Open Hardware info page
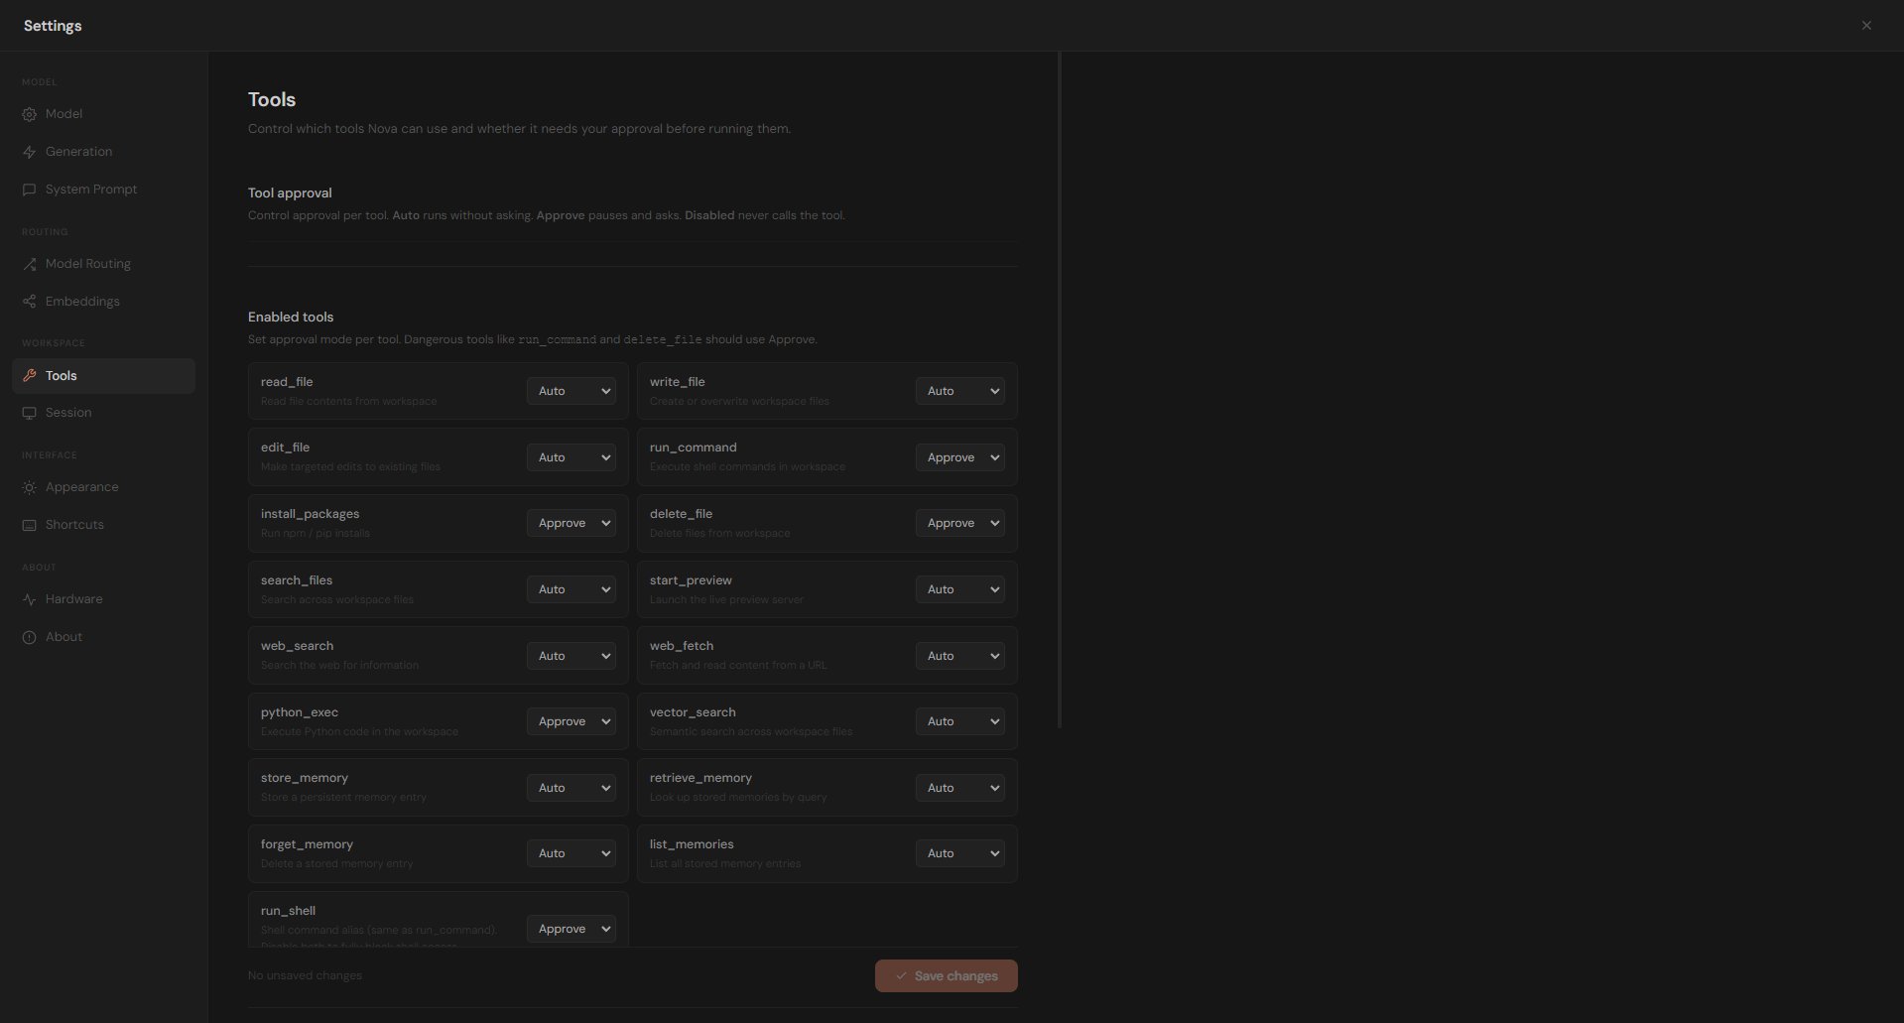Screen dimensions: 1904x1023 [103, 599]
